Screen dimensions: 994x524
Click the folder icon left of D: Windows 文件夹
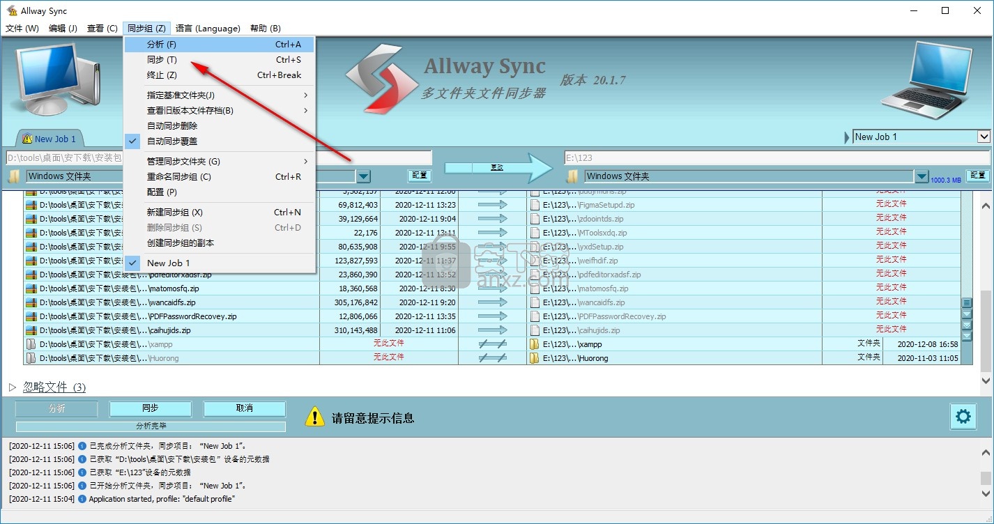pos(13,176)
